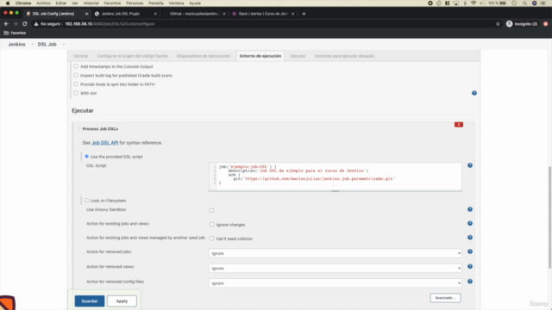Open DSL Job breadcrumb link
Viewport: 552px width, 310px height.
(x=47, y=44)
